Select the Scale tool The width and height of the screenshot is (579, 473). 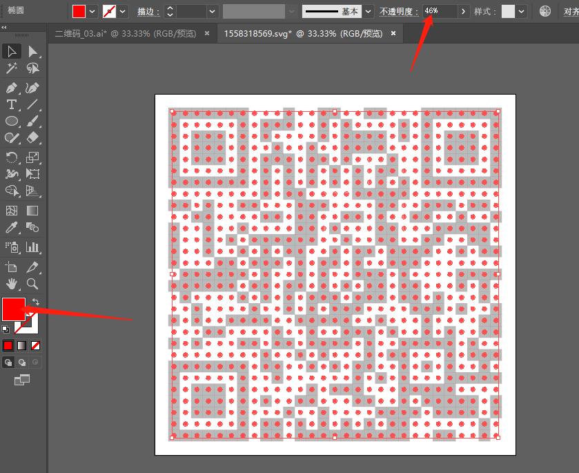pyautogui.click(x=32, y=157)
